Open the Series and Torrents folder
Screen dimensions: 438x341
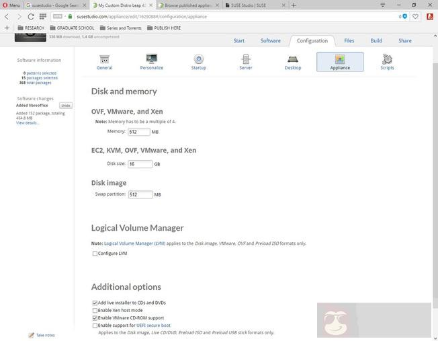121,28
